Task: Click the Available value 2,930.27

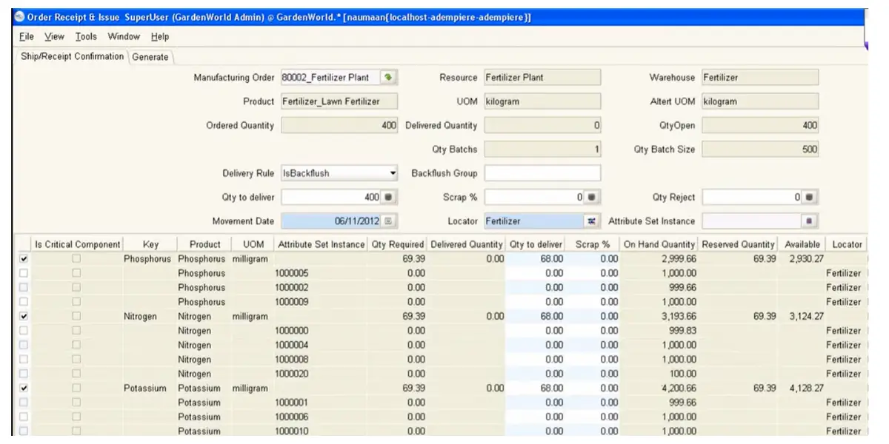Action: click(x=807, y=259)
